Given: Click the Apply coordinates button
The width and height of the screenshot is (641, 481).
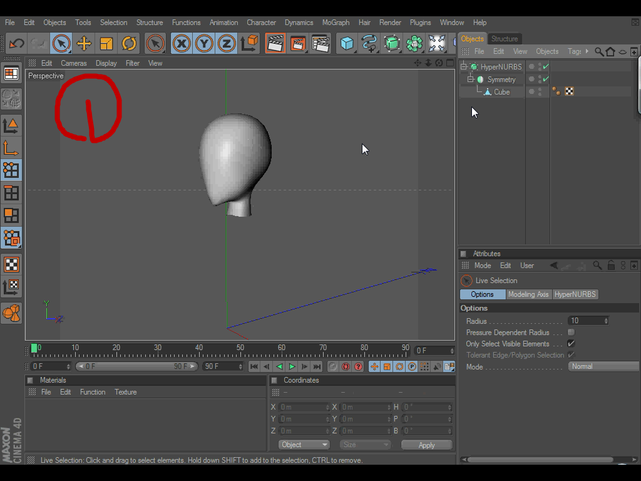Looking at the screenshot, I should [426, 445].
